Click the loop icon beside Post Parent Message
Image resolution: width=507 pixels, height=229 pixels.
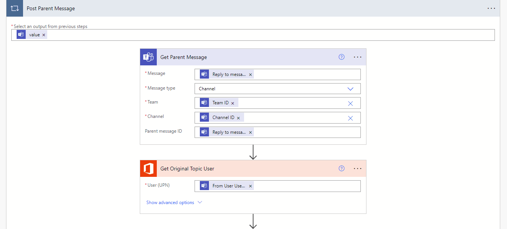pos(15,8)
